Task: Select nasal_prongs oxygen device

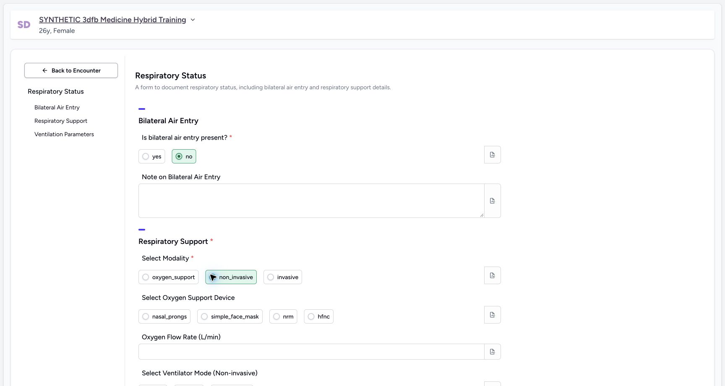Action: coord(164,316)
